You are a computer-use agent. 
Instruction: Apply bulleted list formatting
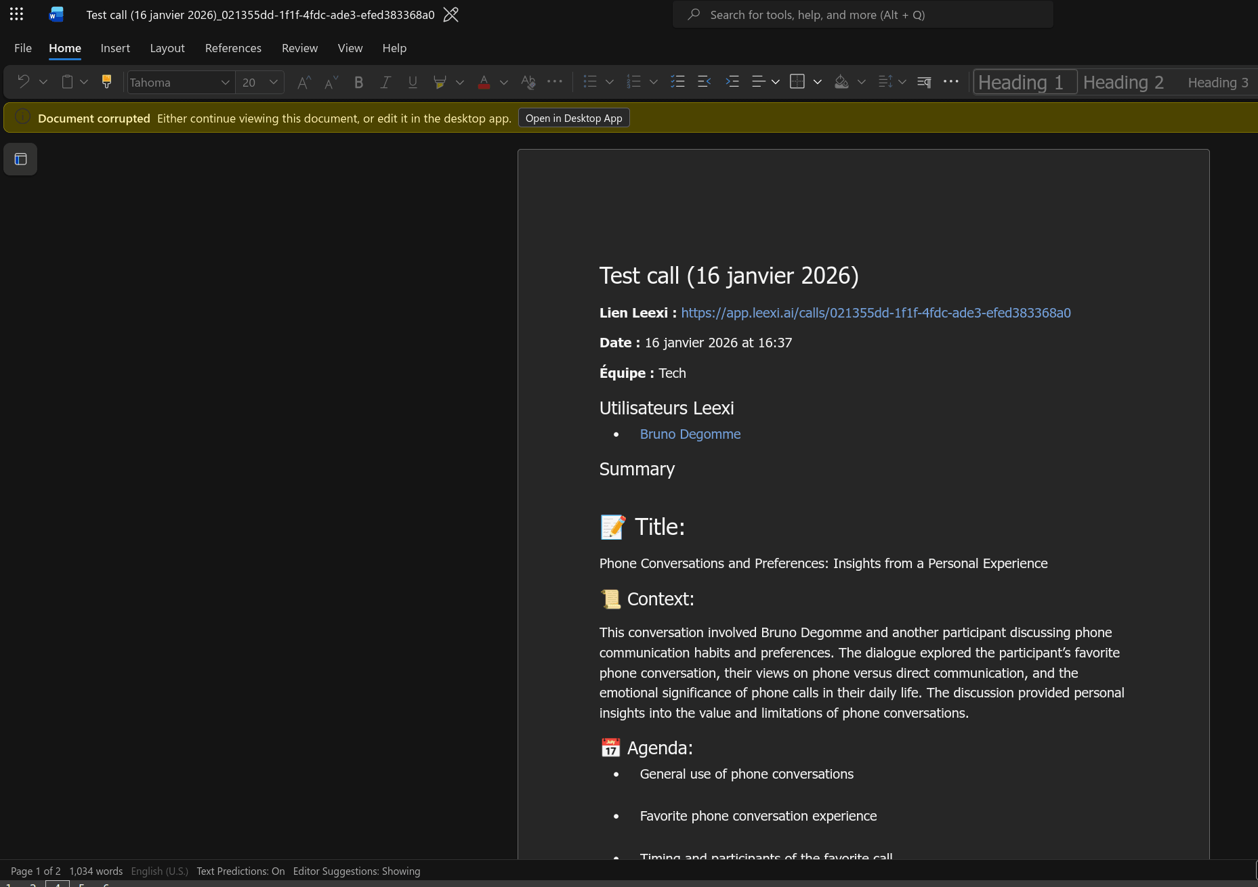click(x=590, y=81)
